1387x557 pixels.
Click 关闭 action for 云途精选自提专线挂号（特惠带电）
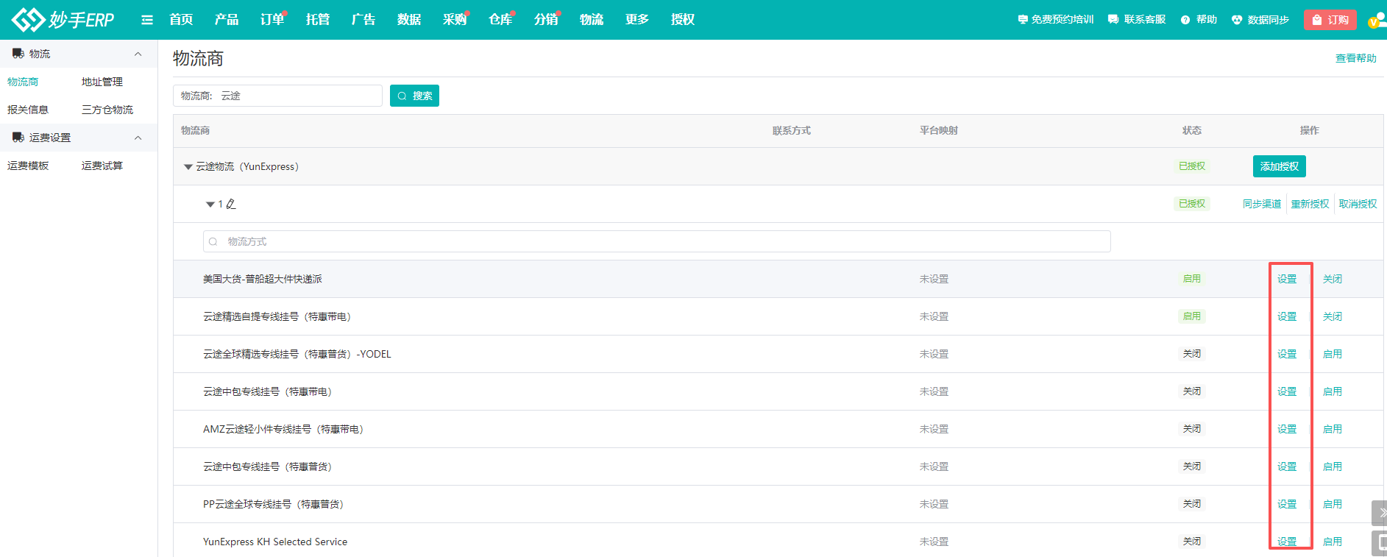[x=1333, y=316]
